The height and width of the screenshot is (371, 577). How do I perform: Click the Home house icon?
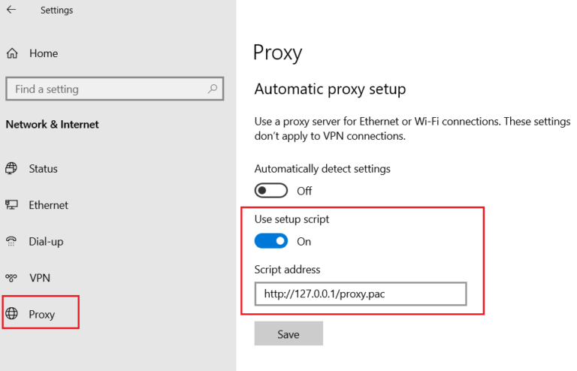pyautogui.click(x=12, y=53)
